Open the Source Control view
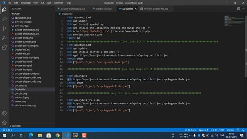This screenshot has width=247, height=139. 4,29
